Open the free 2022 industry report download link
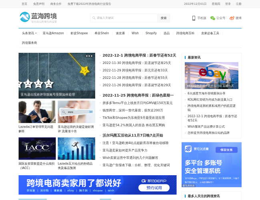This screenshot has height=200, width=260. tap(89, 4)
